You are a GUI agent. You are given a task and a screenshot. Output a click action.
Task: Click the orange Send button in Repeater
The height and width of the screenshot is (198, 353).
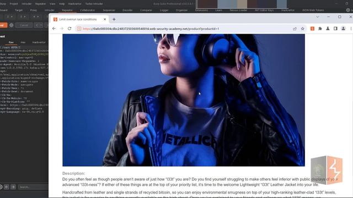pos(3,25)
